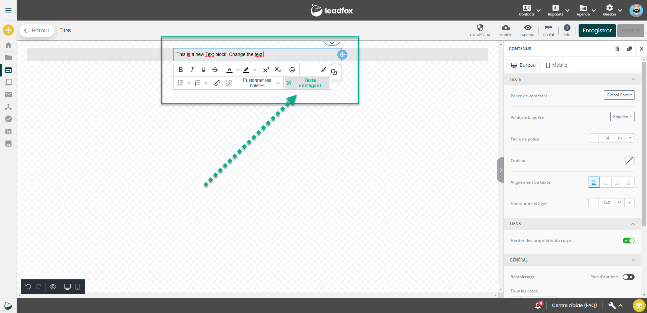Open the Contacts menu

click(529, 10)
